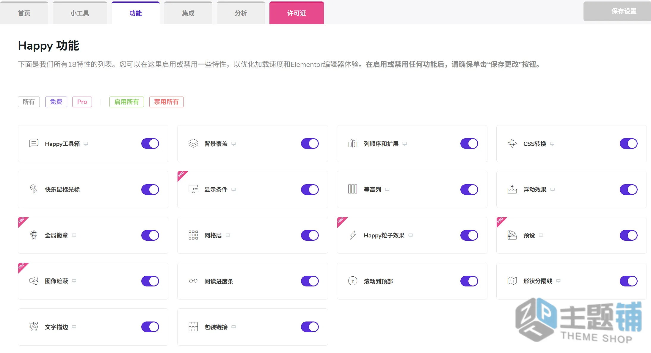Turn off 形状分隔线 toggle
This screenshot has height=353, width=651.
tap(628, 281)
